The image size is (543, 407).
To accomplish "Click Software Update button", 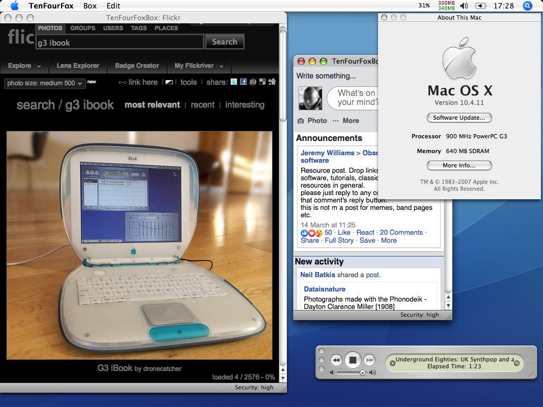I will pyautogui.click(x=459, y=118).
